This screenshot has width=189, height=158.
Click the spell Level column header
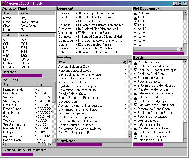pos(43,85)
